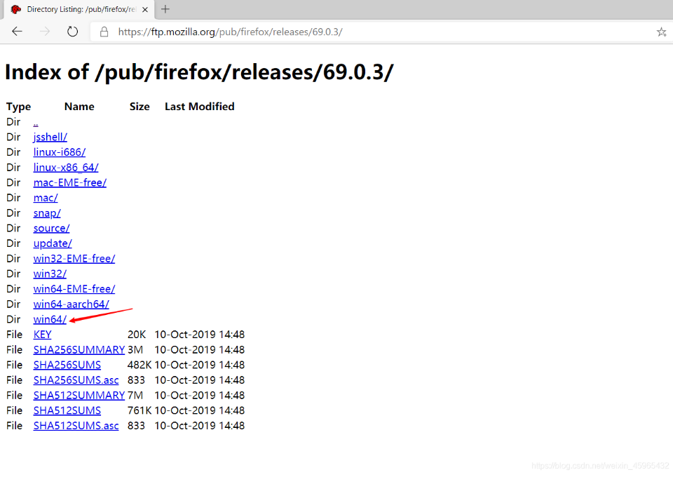Click the forward navigation arrow

tap(45, 32)
